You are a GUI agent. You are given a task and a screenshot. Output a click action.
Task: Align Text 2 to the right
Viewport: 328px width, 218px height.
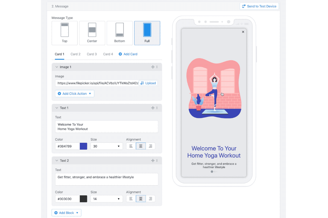[x=150, y=199]
